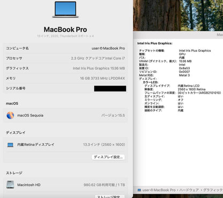Click the device ID 0x8a53 value
This screenshot has width=223, height=198.
pos(184,68)
